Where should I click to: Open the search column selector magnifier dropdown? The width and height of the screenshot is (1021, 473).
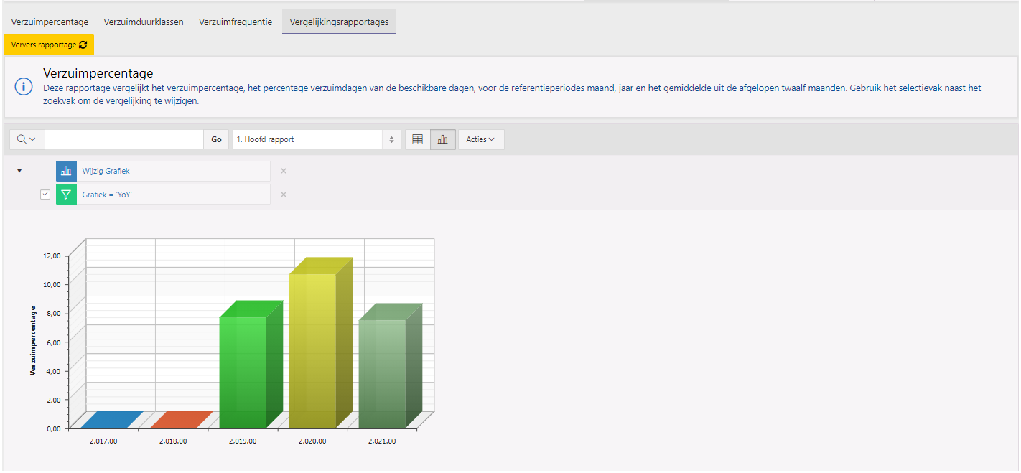click(27, 139)
